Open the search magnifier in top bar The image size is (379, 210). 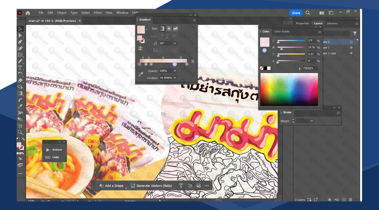308,13
